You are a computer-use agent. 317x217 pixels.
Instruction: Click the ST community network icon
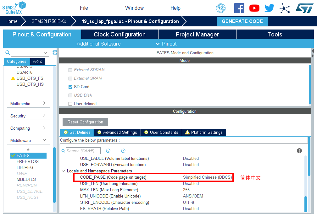click(x=285, y=8)
